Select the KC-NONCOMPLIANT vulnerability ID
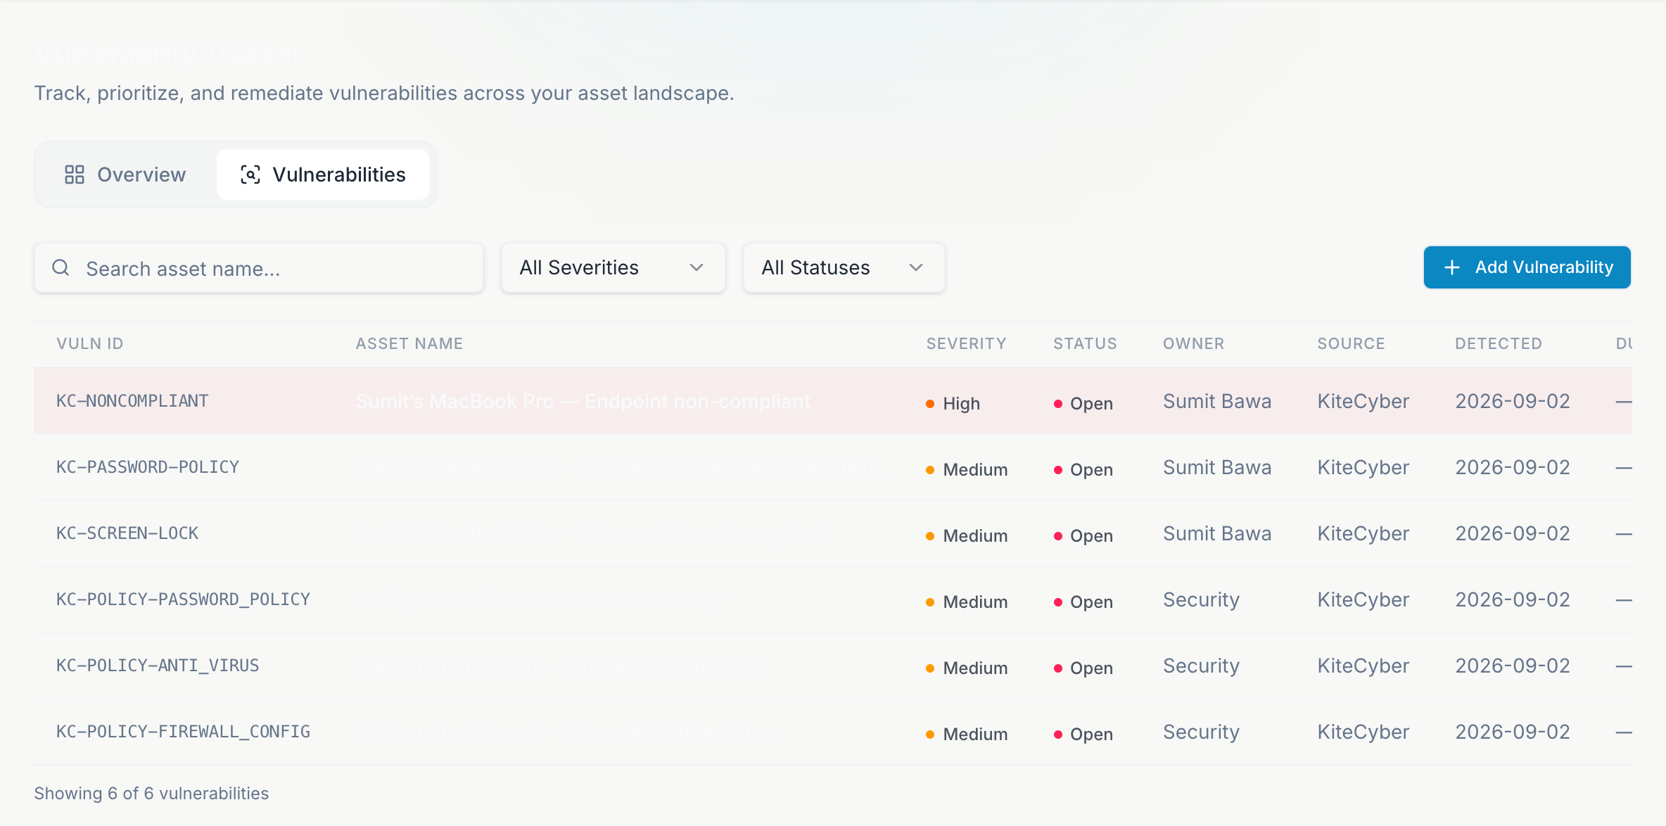 pyautogui.click(x=132, y=401)
